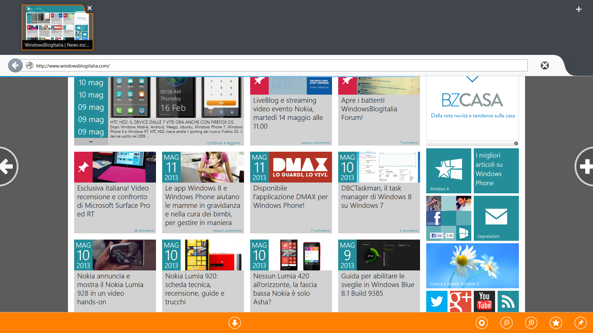Click the '2 commenti' link
This screenshot has width=593, height=333.
pos(409,231)
